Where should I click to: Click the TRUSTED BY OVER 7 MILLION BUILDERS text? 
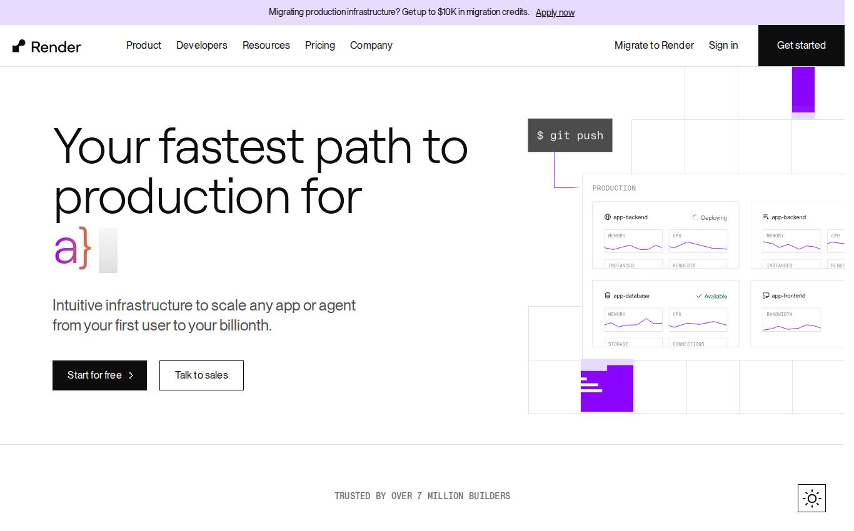[422, 496]
